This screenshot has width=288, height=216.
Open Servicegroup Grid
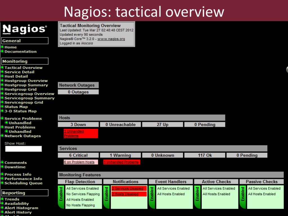click(24, 102)
